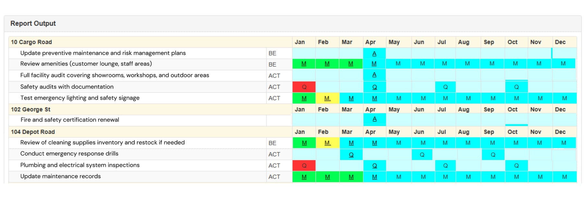Open February 'M' for Review amenities row
584x197 pixels.
(327, 64)
